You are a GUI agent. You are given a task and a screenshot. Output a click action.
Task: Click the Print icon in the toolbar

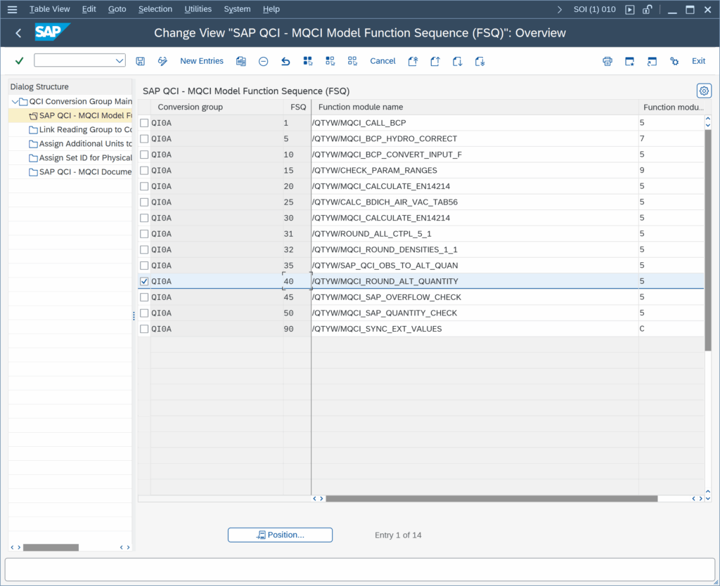pyautogui.click(x=607, y=61)
